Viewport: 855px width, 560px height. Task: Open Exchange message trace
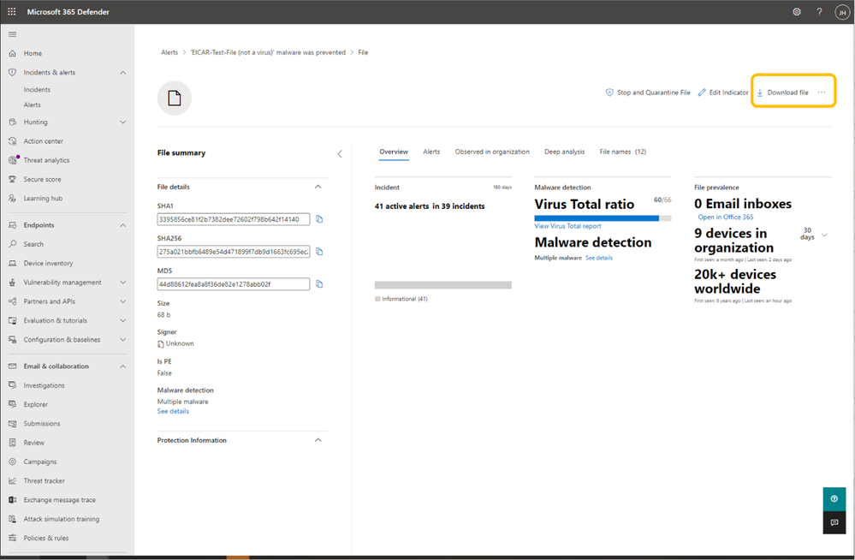point(59,501)
